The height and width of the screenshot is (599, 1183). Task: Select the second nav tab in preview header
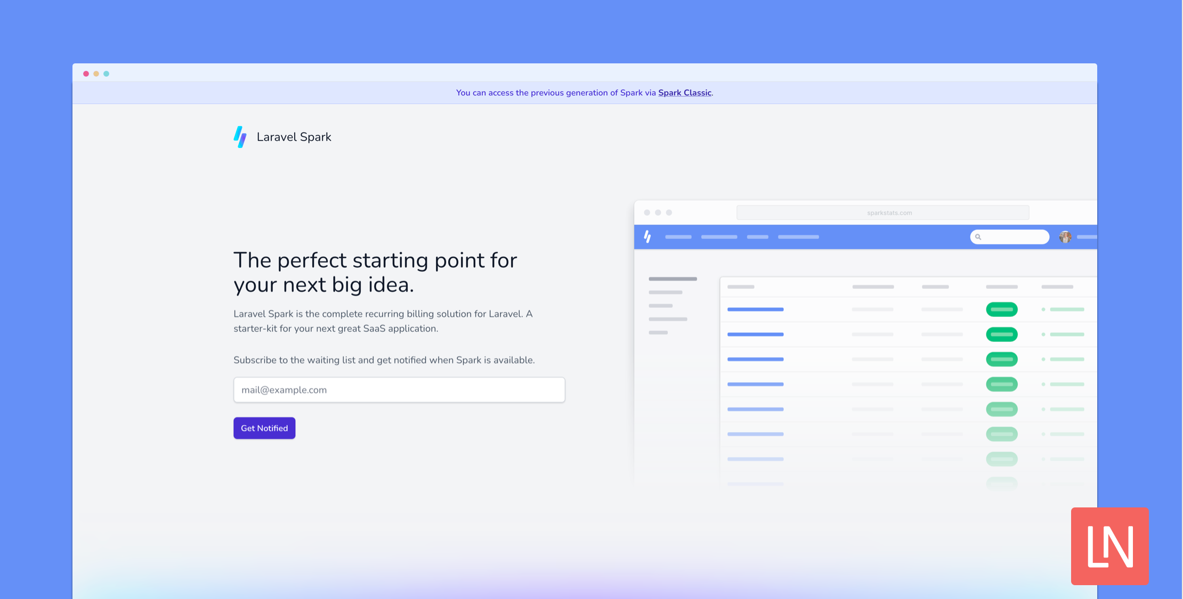click(719, 237)
